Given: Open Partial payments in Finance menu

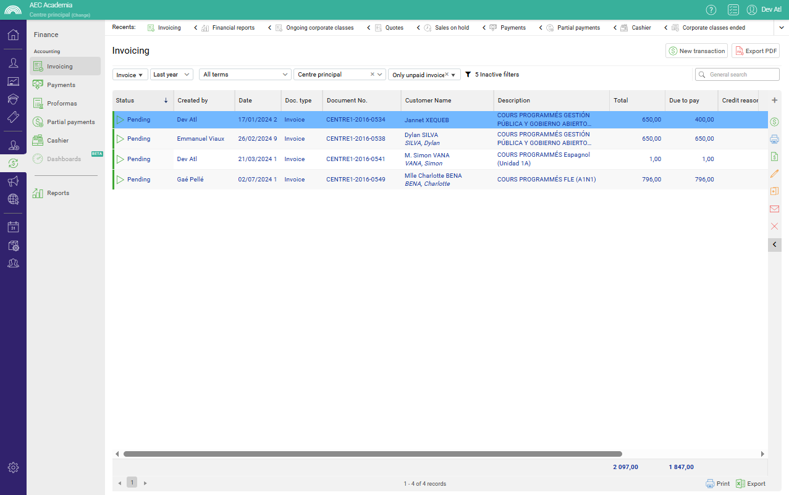Looking at the screenshot, I should click(x=70, y=122).
